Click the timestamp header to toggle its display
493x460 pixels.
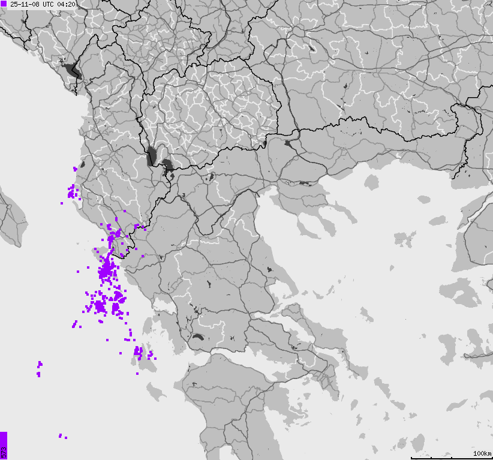click(42, 5)
